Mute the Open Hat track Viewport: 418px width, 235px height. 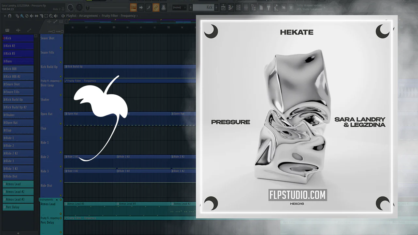(x=61, y=124)
